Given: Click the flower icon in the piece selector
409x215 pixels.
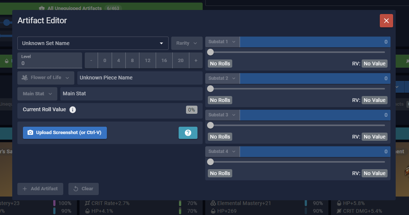Looking at the screenshot, I should 24,78.
